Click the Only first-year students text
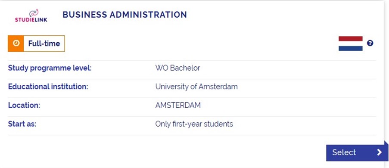389x168 pixels. point(194,124)
